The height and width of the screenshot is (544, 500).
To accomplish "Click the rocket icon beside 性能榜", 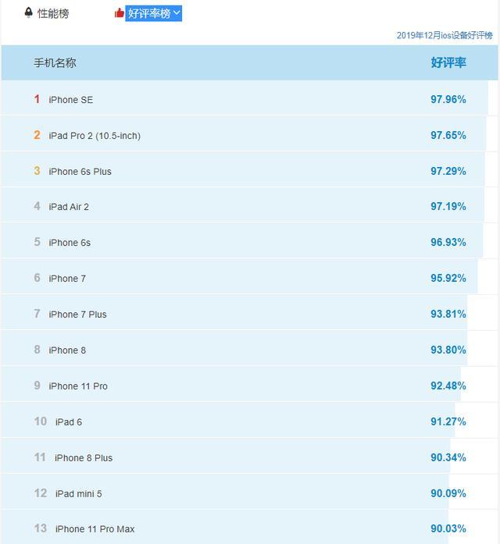I will pos(29,12).
